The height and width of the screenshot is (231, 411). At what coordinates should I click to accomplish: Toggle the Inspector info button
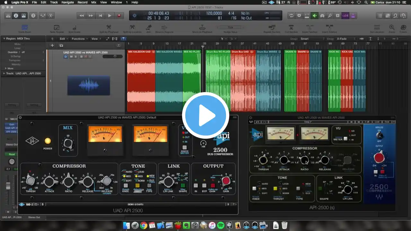pos(16,15)
